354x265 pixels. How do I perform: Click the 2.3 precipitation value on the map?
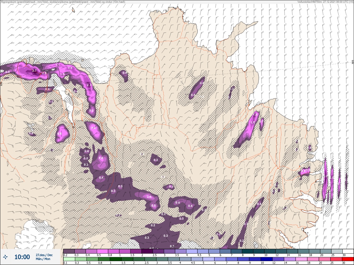point(89,85)
